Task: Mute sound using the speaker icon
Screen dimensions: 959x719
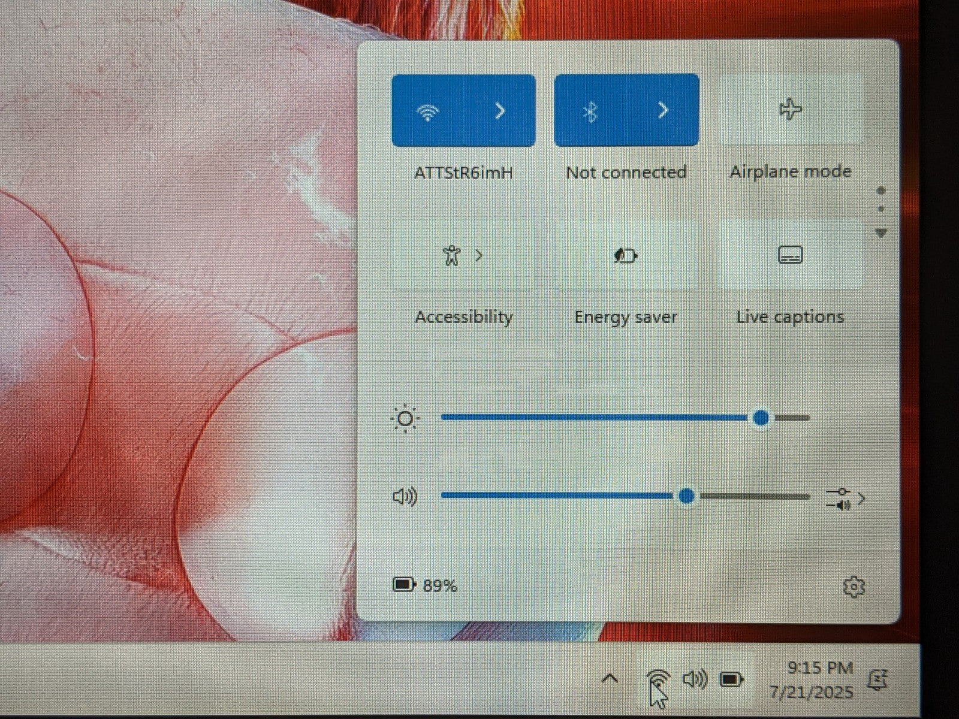Action: [x=405, y=497]
